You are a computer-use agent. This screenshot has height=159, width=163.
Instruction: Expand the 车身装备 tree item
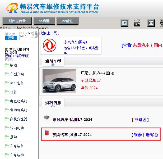pyautogui.click(x=17, y=146)
